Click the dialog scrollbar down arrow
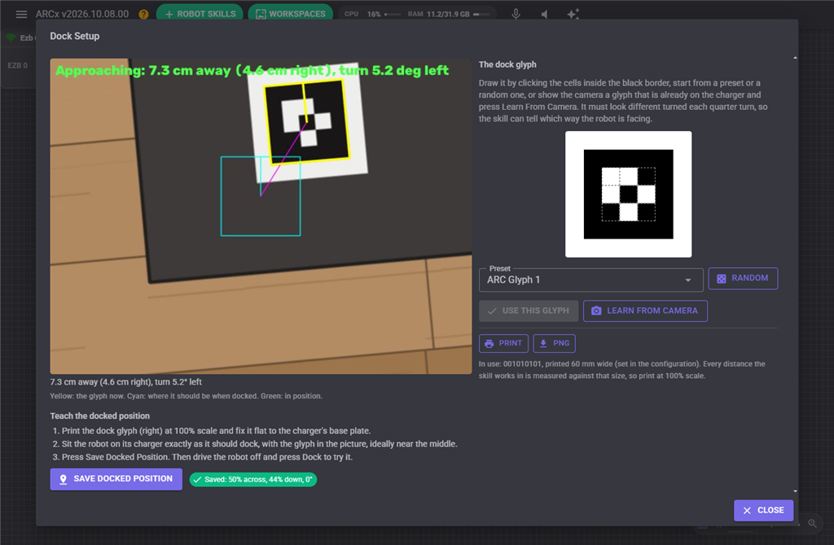The width and height of the screenshot is (834, 545). click(x=795, y=491)
